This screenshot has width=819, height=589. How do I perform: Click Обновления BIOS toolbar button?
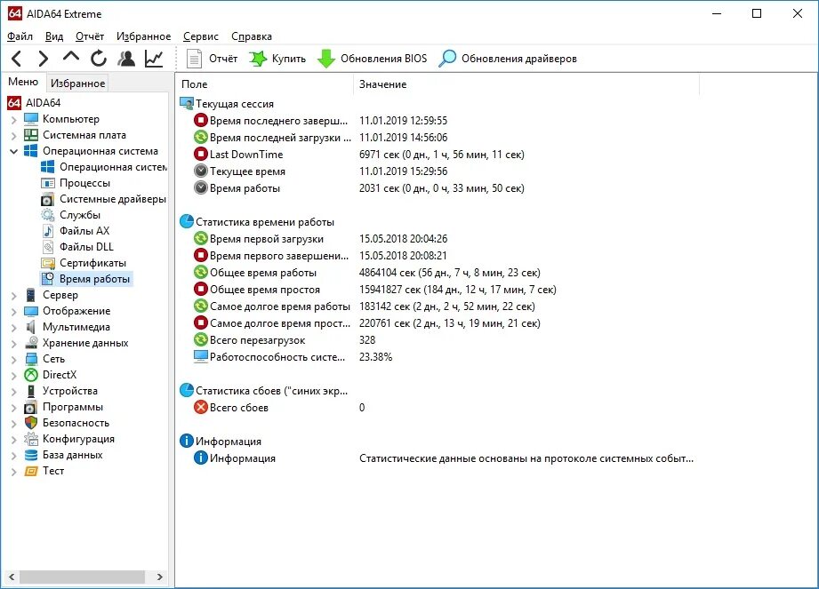373,59
